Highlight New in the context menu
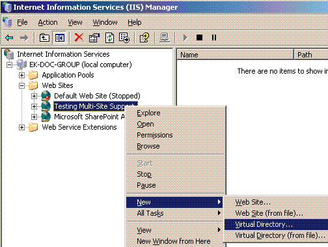The image size is (328, 247). pyautogui.click(x=174, y=202)
